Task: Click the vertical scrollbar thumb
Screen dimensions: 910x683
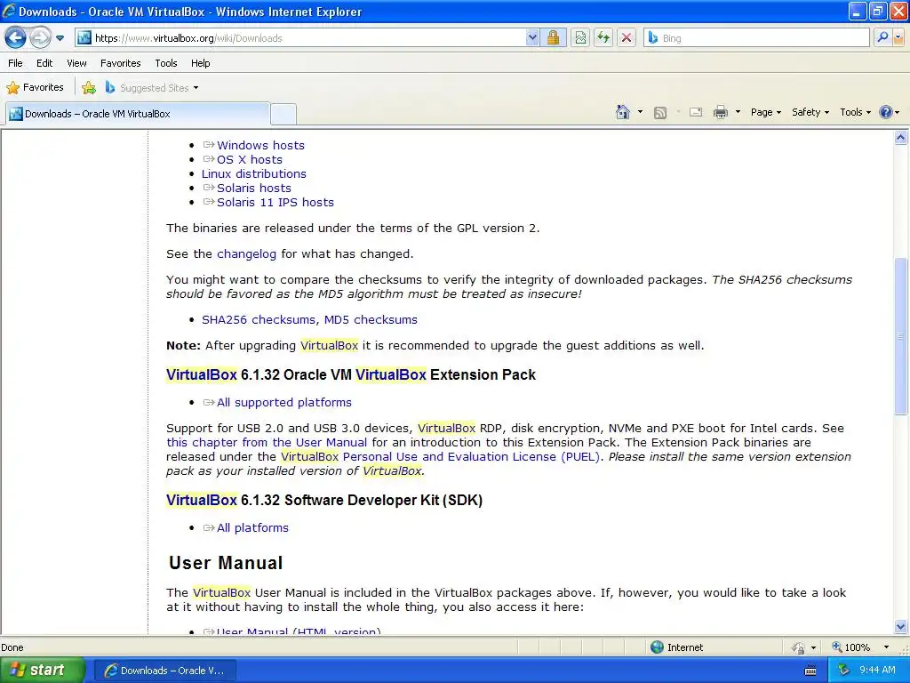Action: [x=901, y=335]
